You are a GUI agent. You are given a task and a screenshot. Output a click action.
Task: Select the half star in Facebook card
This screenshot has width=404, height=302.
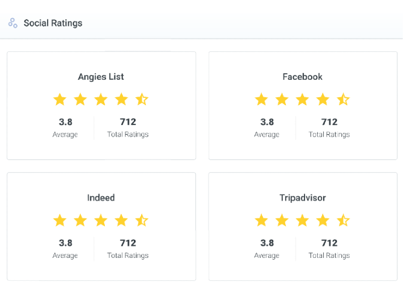(343, 100)
